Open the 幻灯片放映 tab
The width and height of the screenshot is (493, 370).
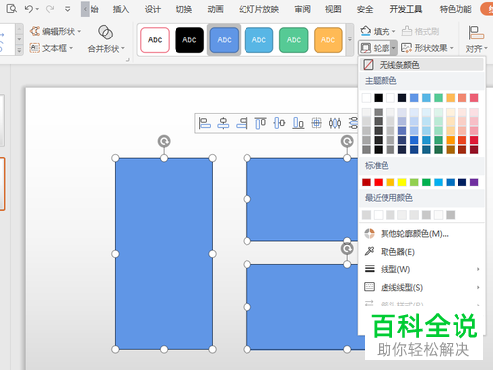point(259,9)
